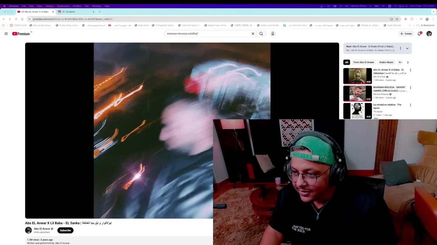Click the playing video to pause it
Screen dimensions: 437x245
tap(182, 130)
